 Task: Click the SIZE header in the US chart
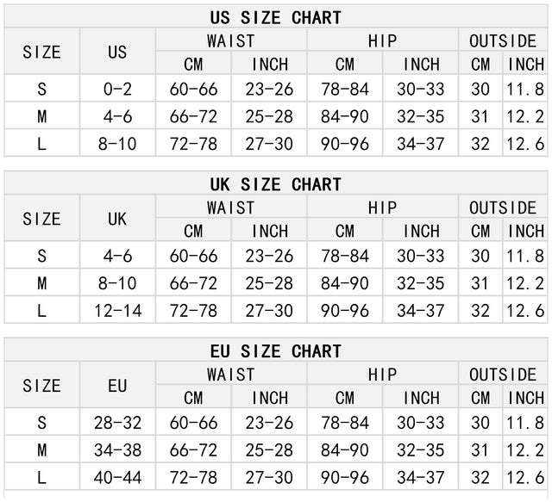tap(41, 52)
